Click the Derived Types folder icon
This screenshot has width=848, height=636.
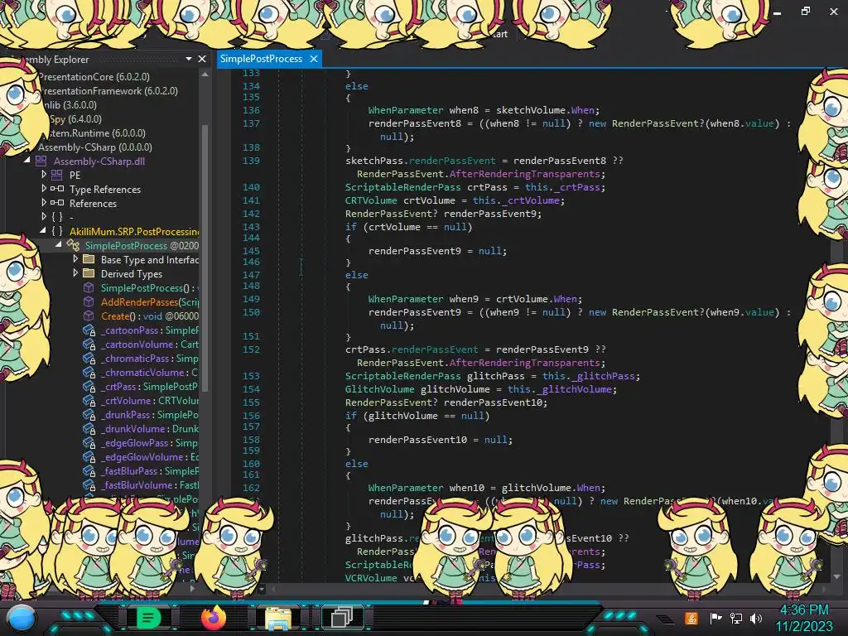(x=89, y=273)
